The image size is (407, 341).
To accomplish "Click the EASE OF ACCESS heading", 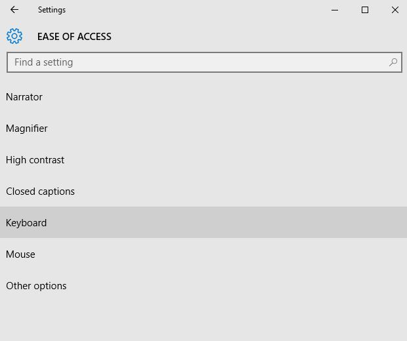I will click(74, 37).
